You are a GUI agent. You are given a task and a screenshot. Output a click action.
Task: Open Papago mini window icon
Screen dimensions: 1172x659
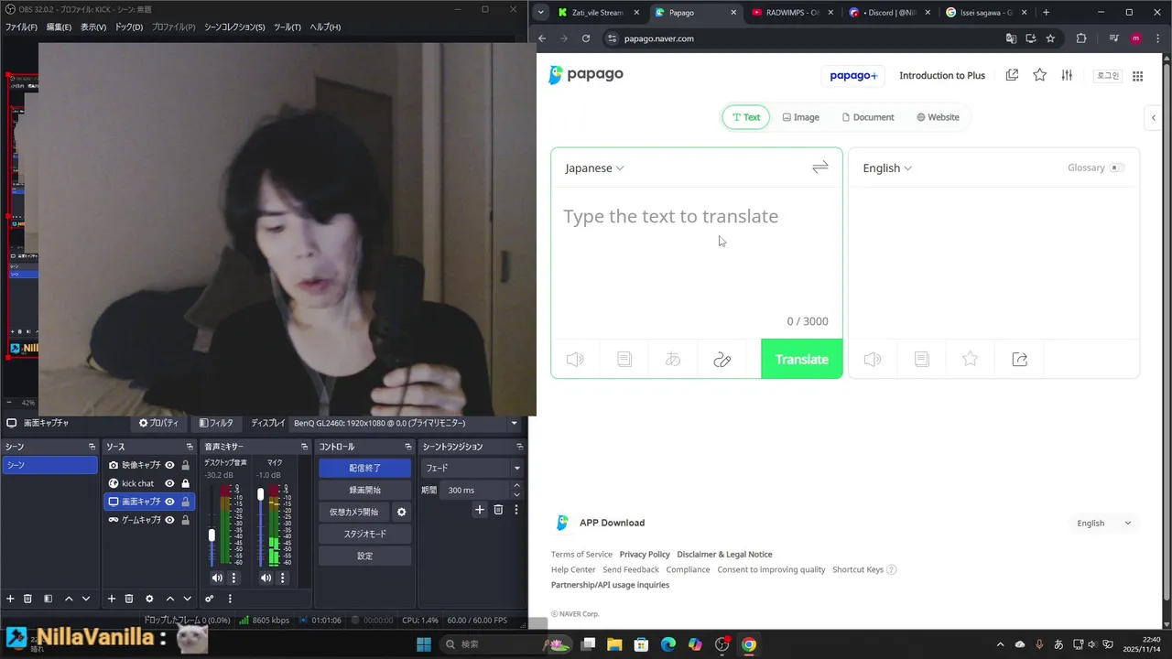1012,75
